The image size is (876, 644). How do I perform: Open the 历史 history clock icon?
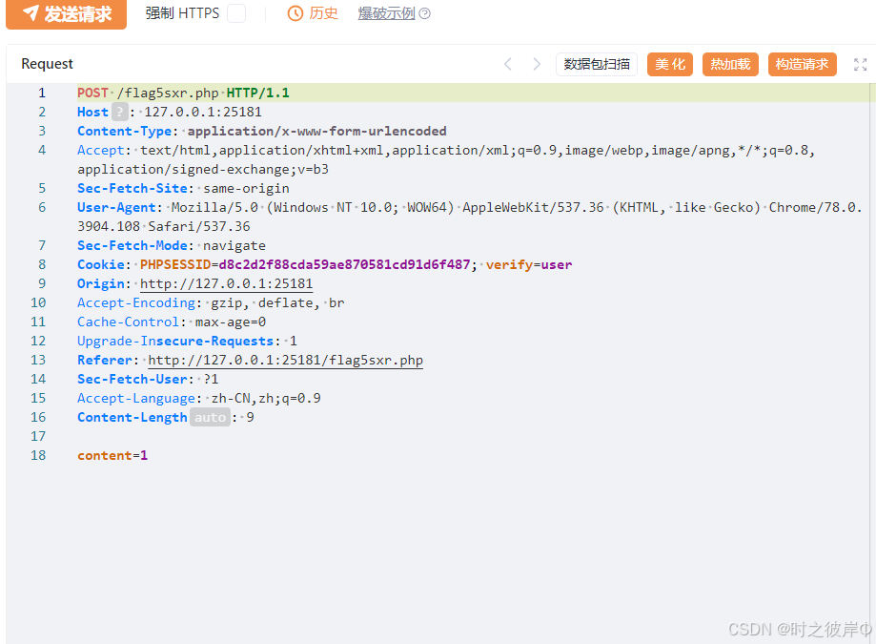click(295, 13)
